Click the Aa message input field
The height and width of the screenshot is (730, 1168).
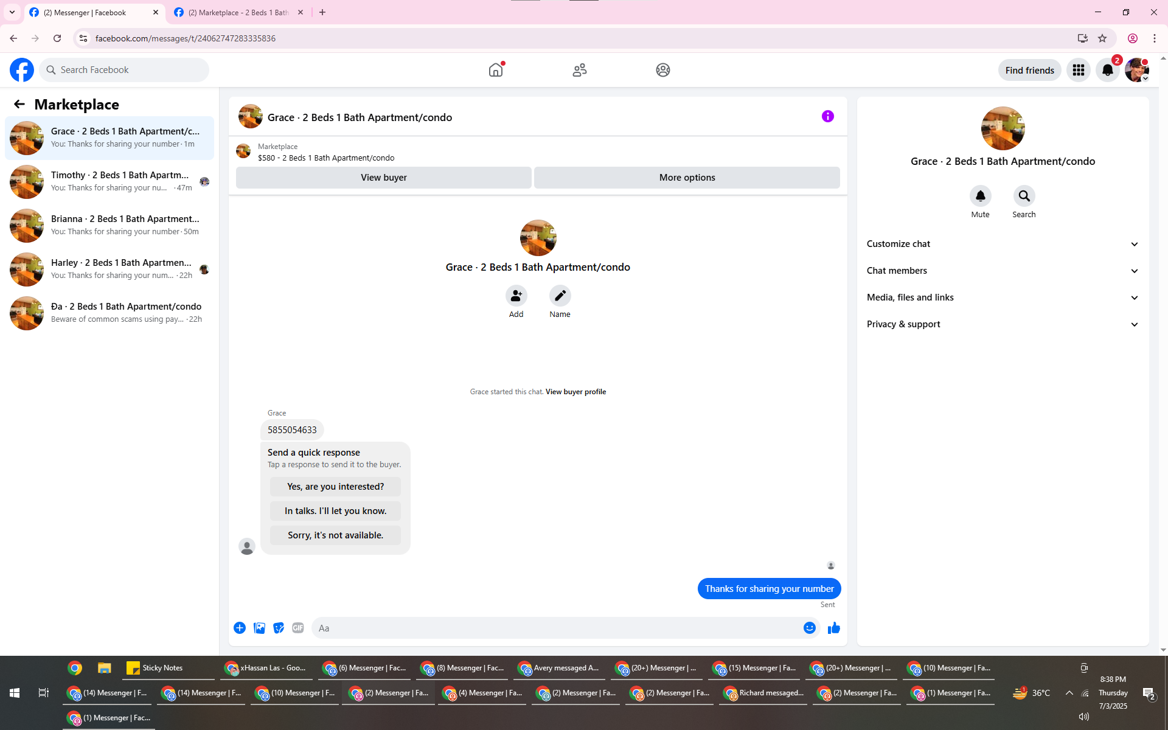coord(557,628)
